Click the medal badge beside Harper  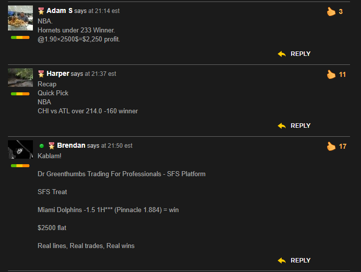click(41, 74)
